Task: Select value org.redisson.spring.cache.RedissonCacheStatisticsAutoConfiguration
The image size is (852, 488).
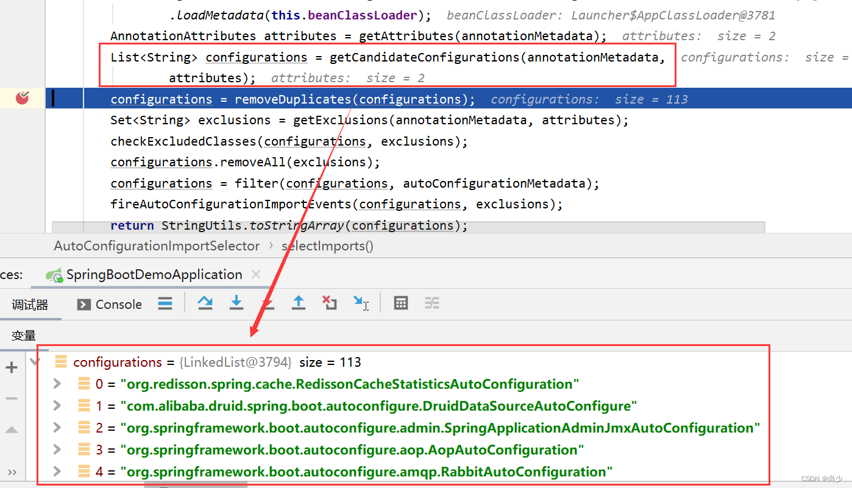Action: click(x=350, y=384)
